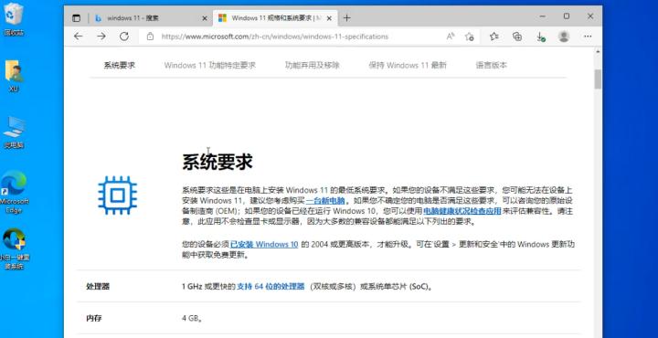Select the XU user folder desktop icon
This screenshot has width=658, height=338.
15,76
